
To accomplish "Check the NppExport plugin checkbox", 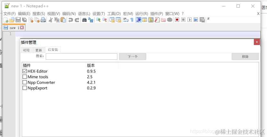I will pyautogui.click(x=25, y=88).
